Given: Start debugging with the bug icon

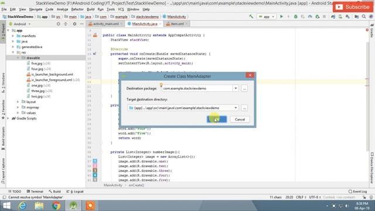Looking at the screenshot, I should pyautogui.click(x=295, y=16).
